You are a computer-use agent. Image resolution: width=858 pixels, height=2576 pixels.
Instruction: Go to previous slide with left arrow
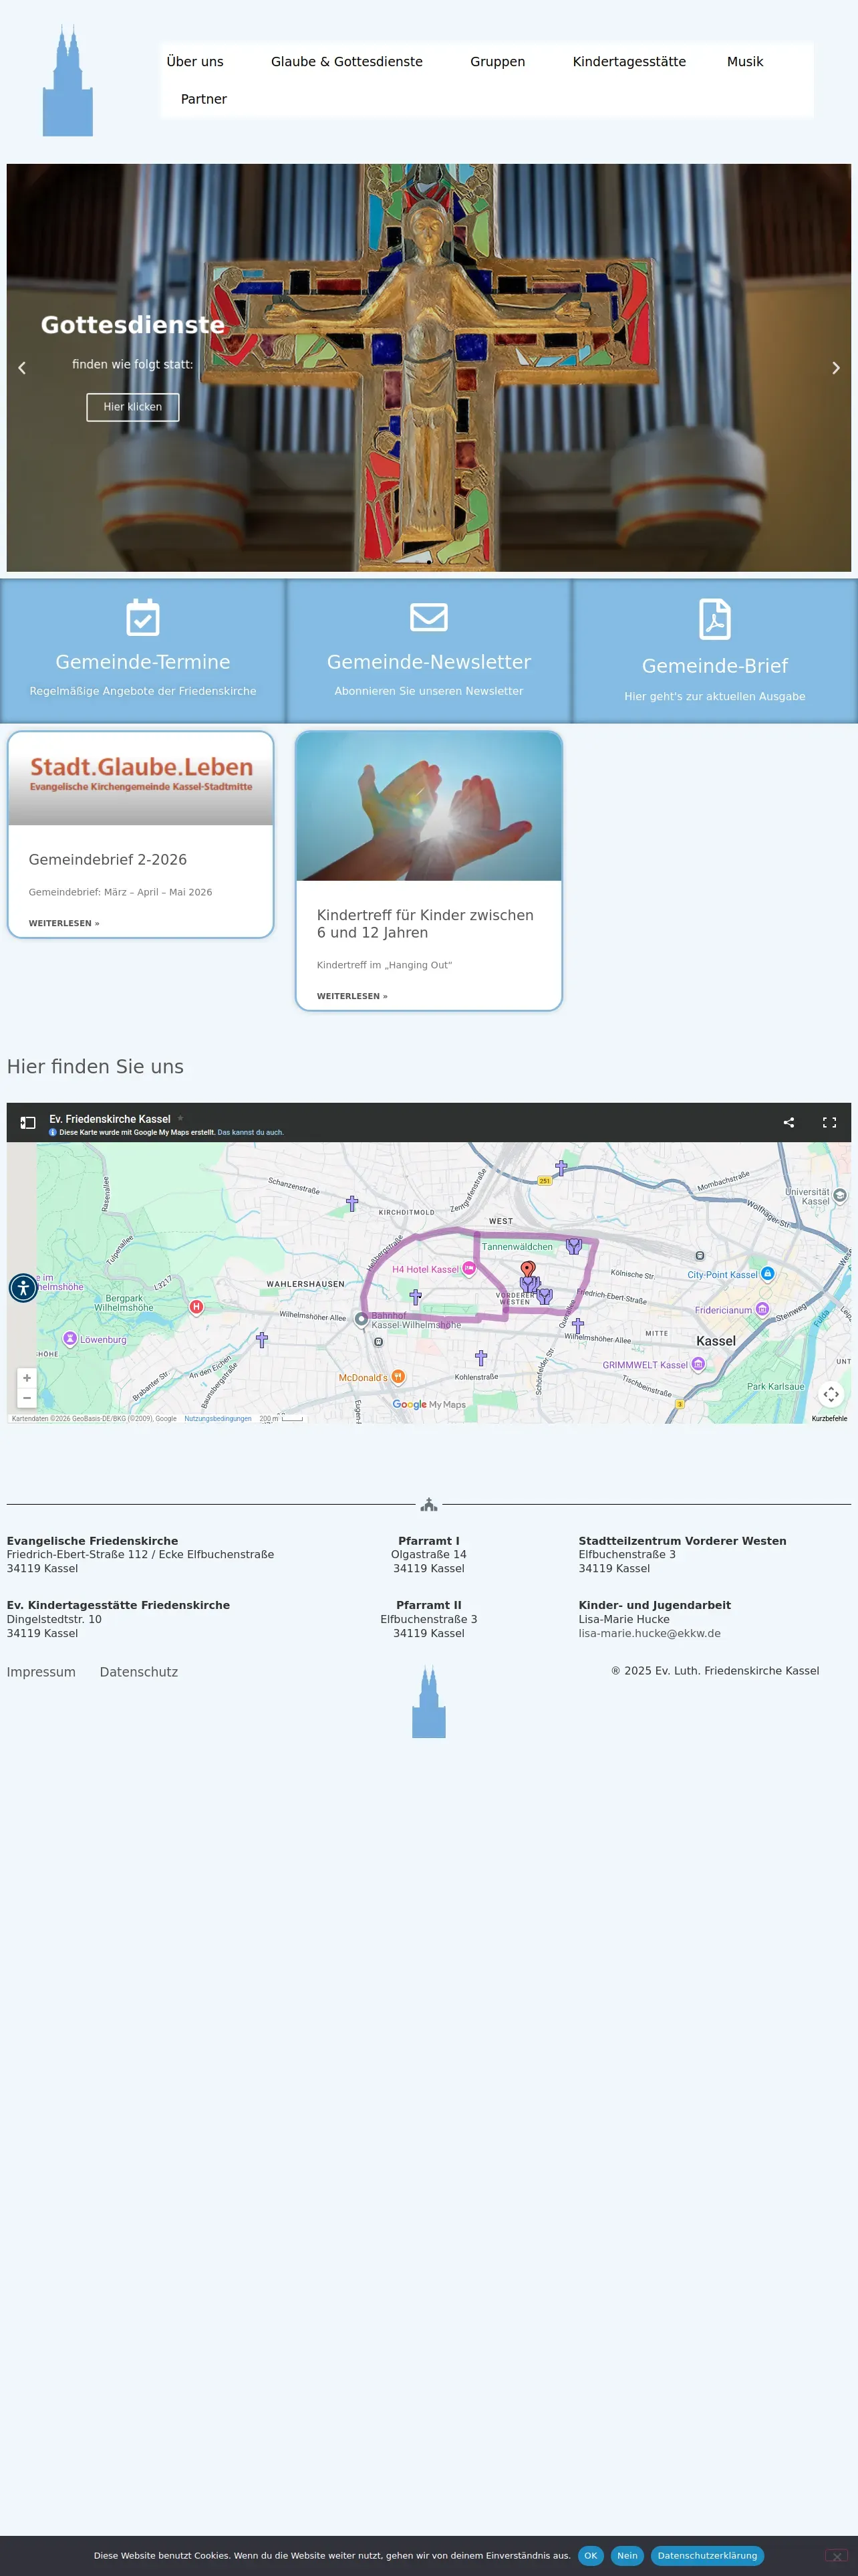pyautogui.click(x=22, y=368)
